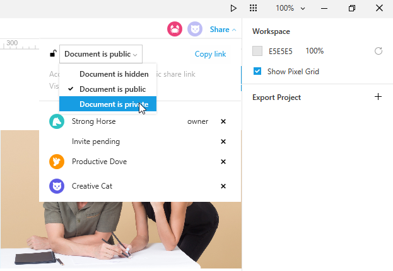
Task: Click the owner role label
Action: click(x=197, y=121)
